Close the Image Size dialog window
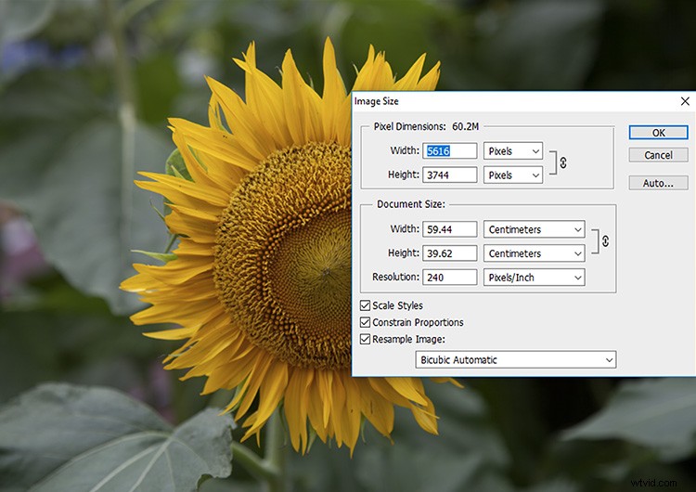 [685, 101]
